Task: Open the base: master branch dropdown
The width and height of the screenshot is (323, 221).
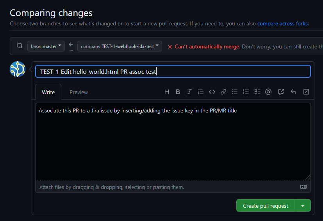Action: [x=46, y=46]
